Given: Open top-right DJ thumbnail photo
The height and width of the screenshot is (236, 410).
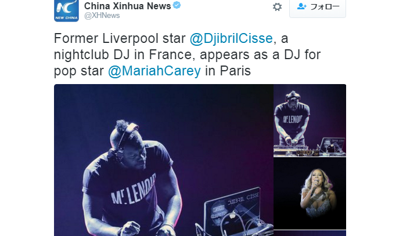Looking at the screenshot, I should [x=310, y=121].
